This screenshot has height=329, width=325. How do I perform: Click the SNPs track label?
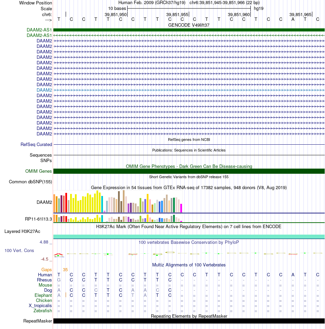tap(46, 160)
